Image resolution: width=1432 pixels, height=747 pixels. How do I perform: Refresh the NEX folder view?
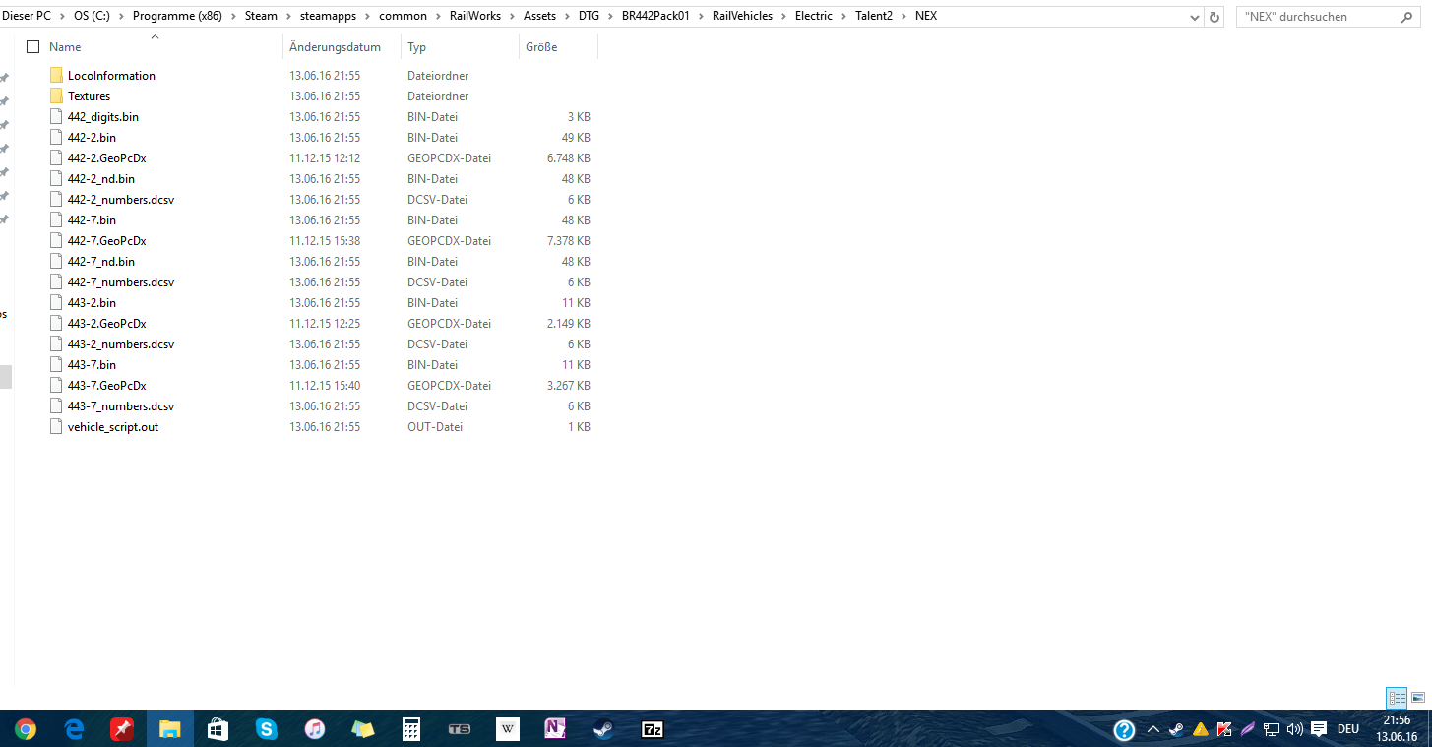[1214, 17]
